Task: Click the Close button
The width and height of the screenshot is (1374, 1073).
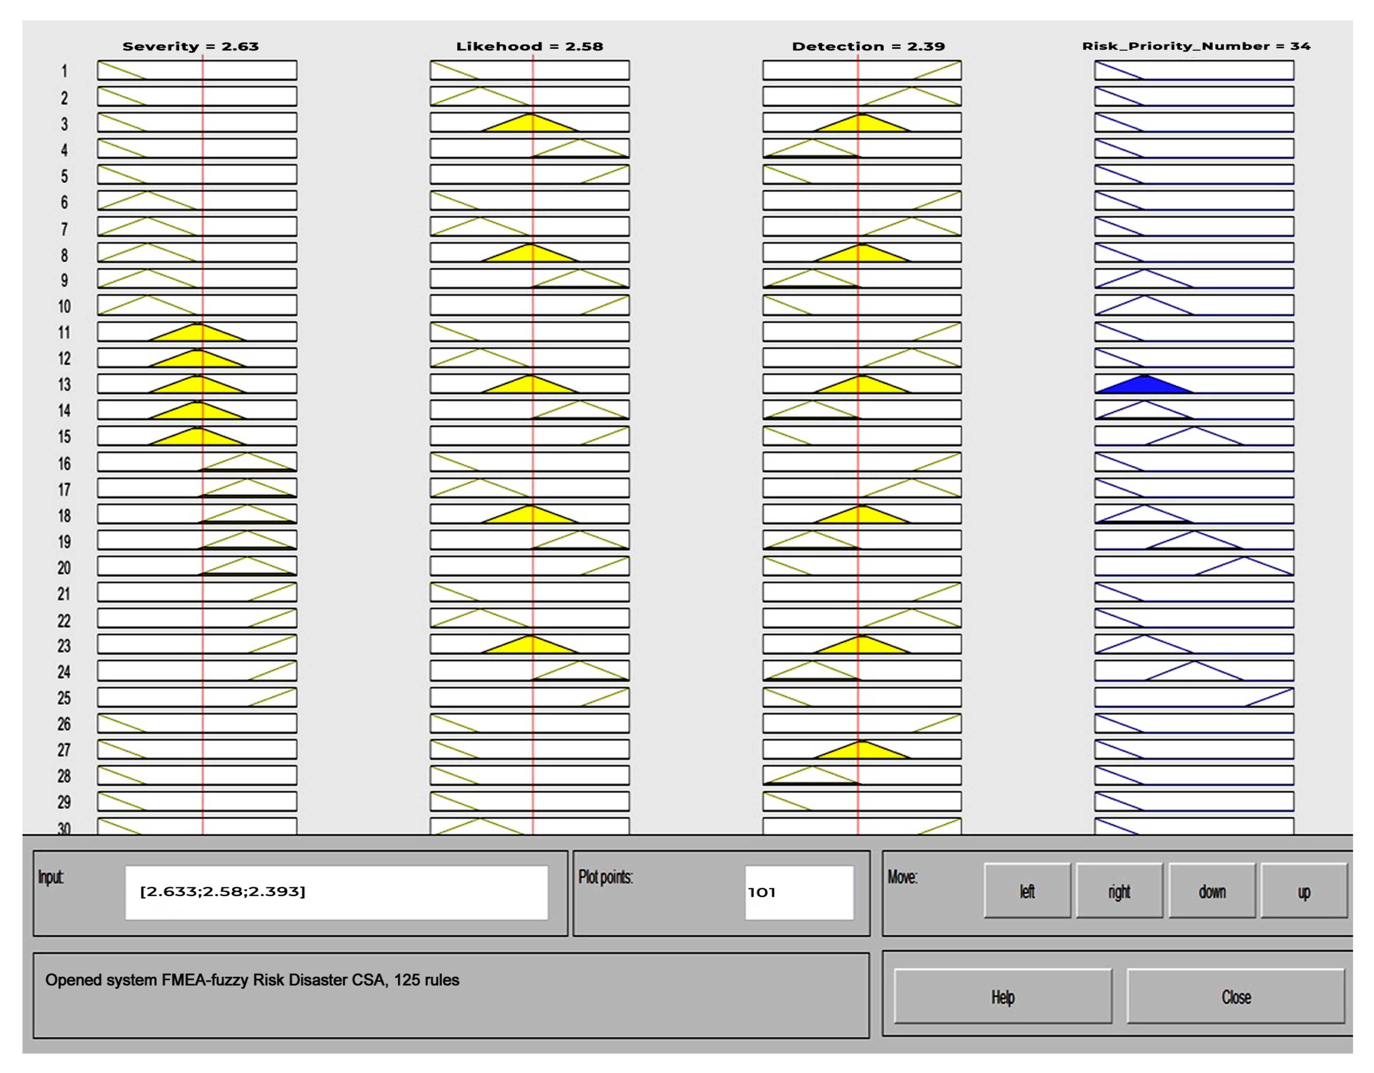Action: click(x=1236, y=997)
